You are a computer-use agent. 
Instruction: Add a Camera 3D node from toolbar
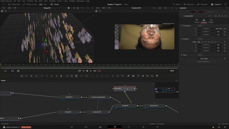click(x=147, y=76)
